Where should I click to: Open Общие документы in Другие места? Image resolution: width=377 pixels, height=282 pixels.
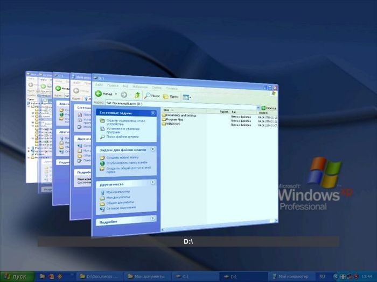[120, 203]
